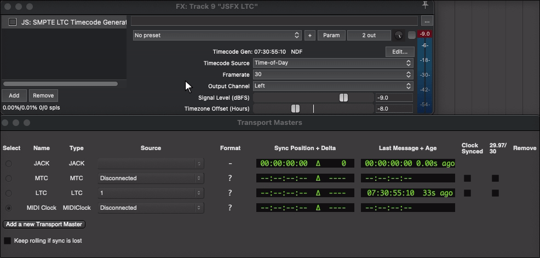Click the Timezone Offset slider handle
The image size is (540, 258).
click(296, 109)
